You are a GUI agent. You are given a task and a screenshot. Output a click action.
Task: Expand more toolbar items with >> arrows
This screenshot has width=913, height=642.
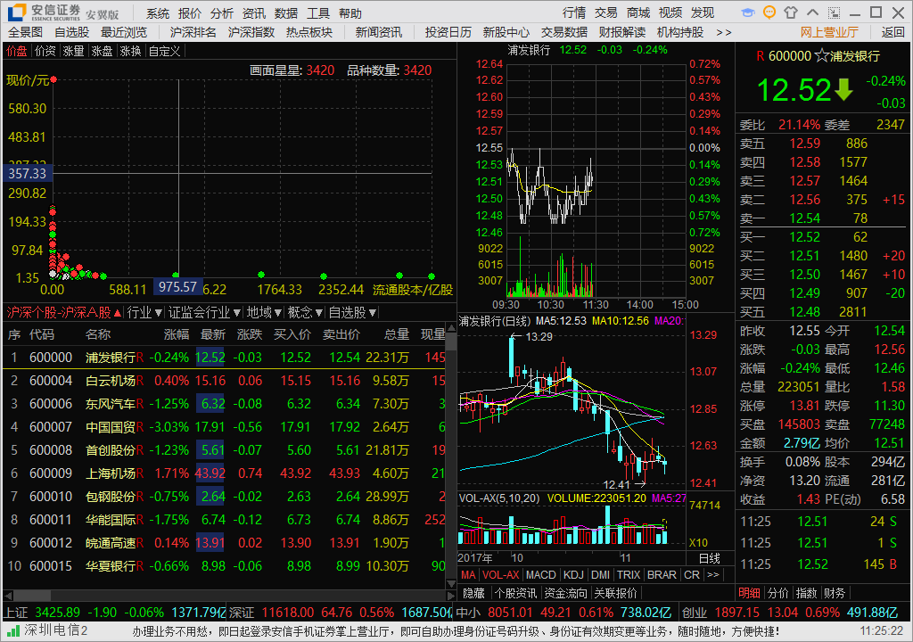pyautogui.click(x=724, y=33)
